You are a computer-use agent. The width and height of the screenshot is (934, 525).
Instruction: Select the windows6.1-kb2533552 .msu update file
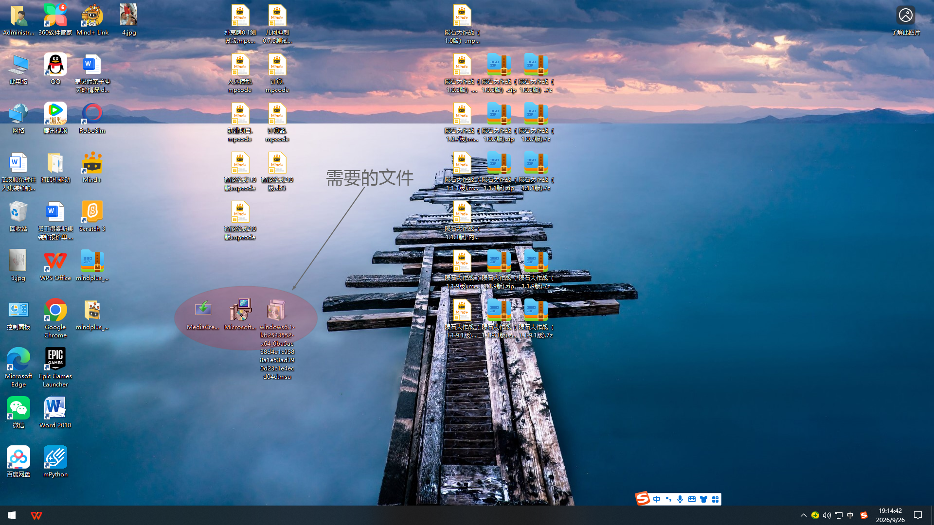[277, 339]
